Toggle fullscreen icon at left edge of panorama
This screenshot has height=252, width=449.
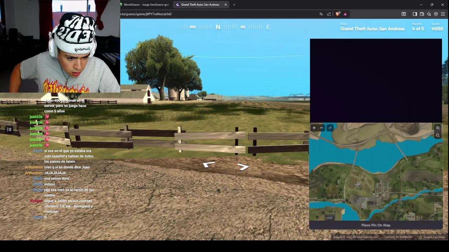click(x=9, y=129)
